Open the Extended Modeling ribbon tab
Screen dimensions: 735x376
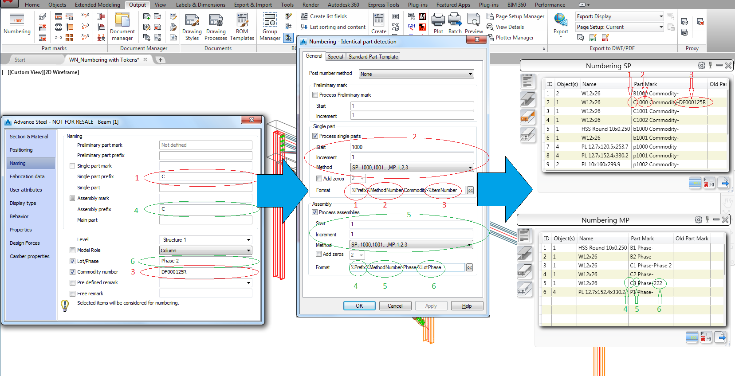98,5
